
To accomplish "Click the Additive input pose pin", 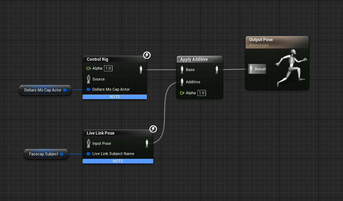I will click(x=182, y=82).
